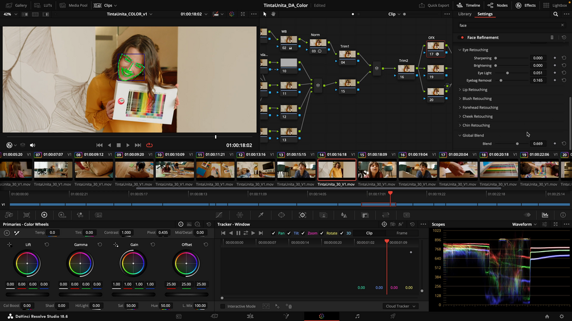
Task: Open Waveform scope type dropdown
Action: [524, 224]
